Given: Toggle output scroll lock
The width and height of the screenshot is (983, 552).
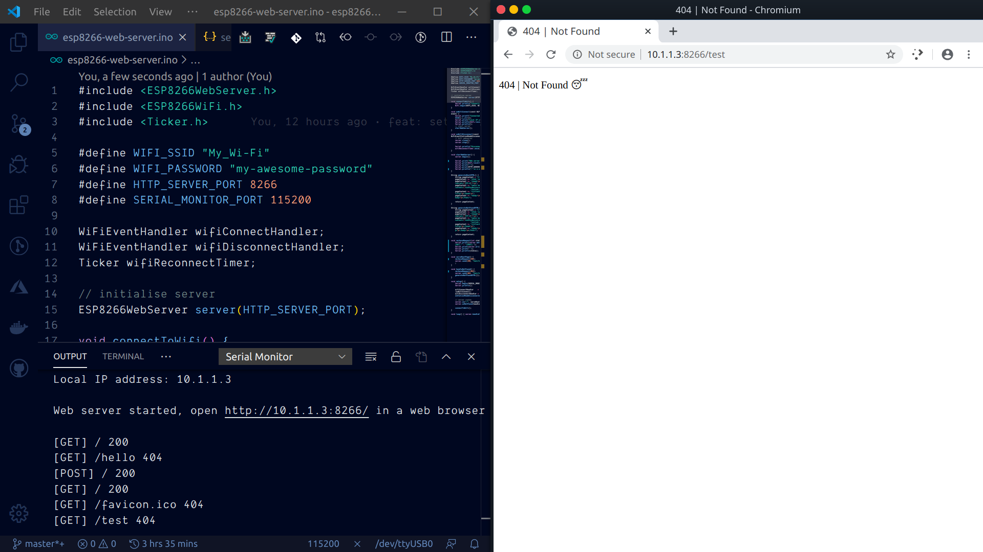Looking at the screenshot, I should click(x=396, y=357).
